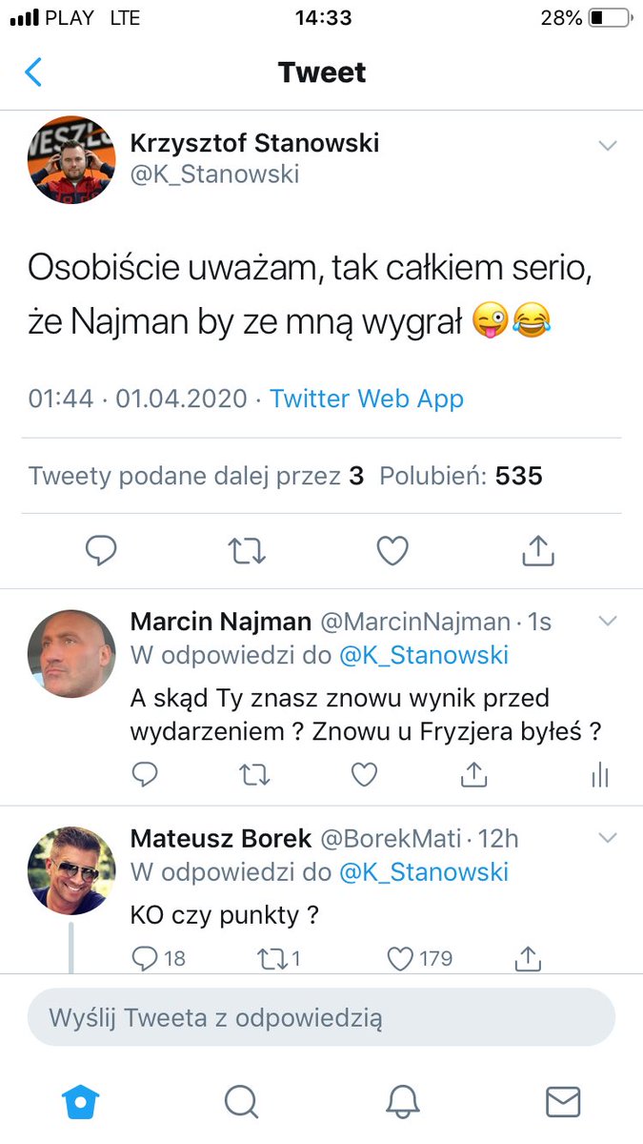This screenshot has height=1144, width=643.
Task: Like Krzysztof Stanowski's tweet
Action: (x=392, y=550)
